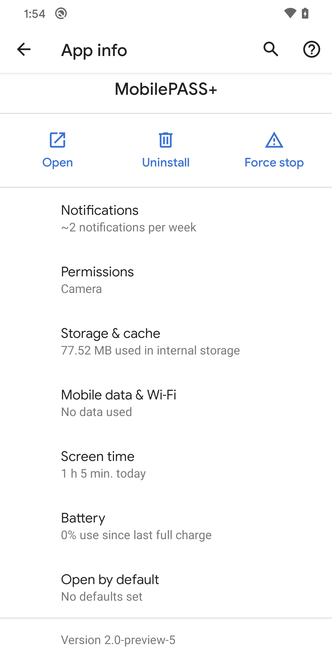The width and height of the screenshot is (332, 661).
Task: Select the Open by default entry
Action: (166, 587)
